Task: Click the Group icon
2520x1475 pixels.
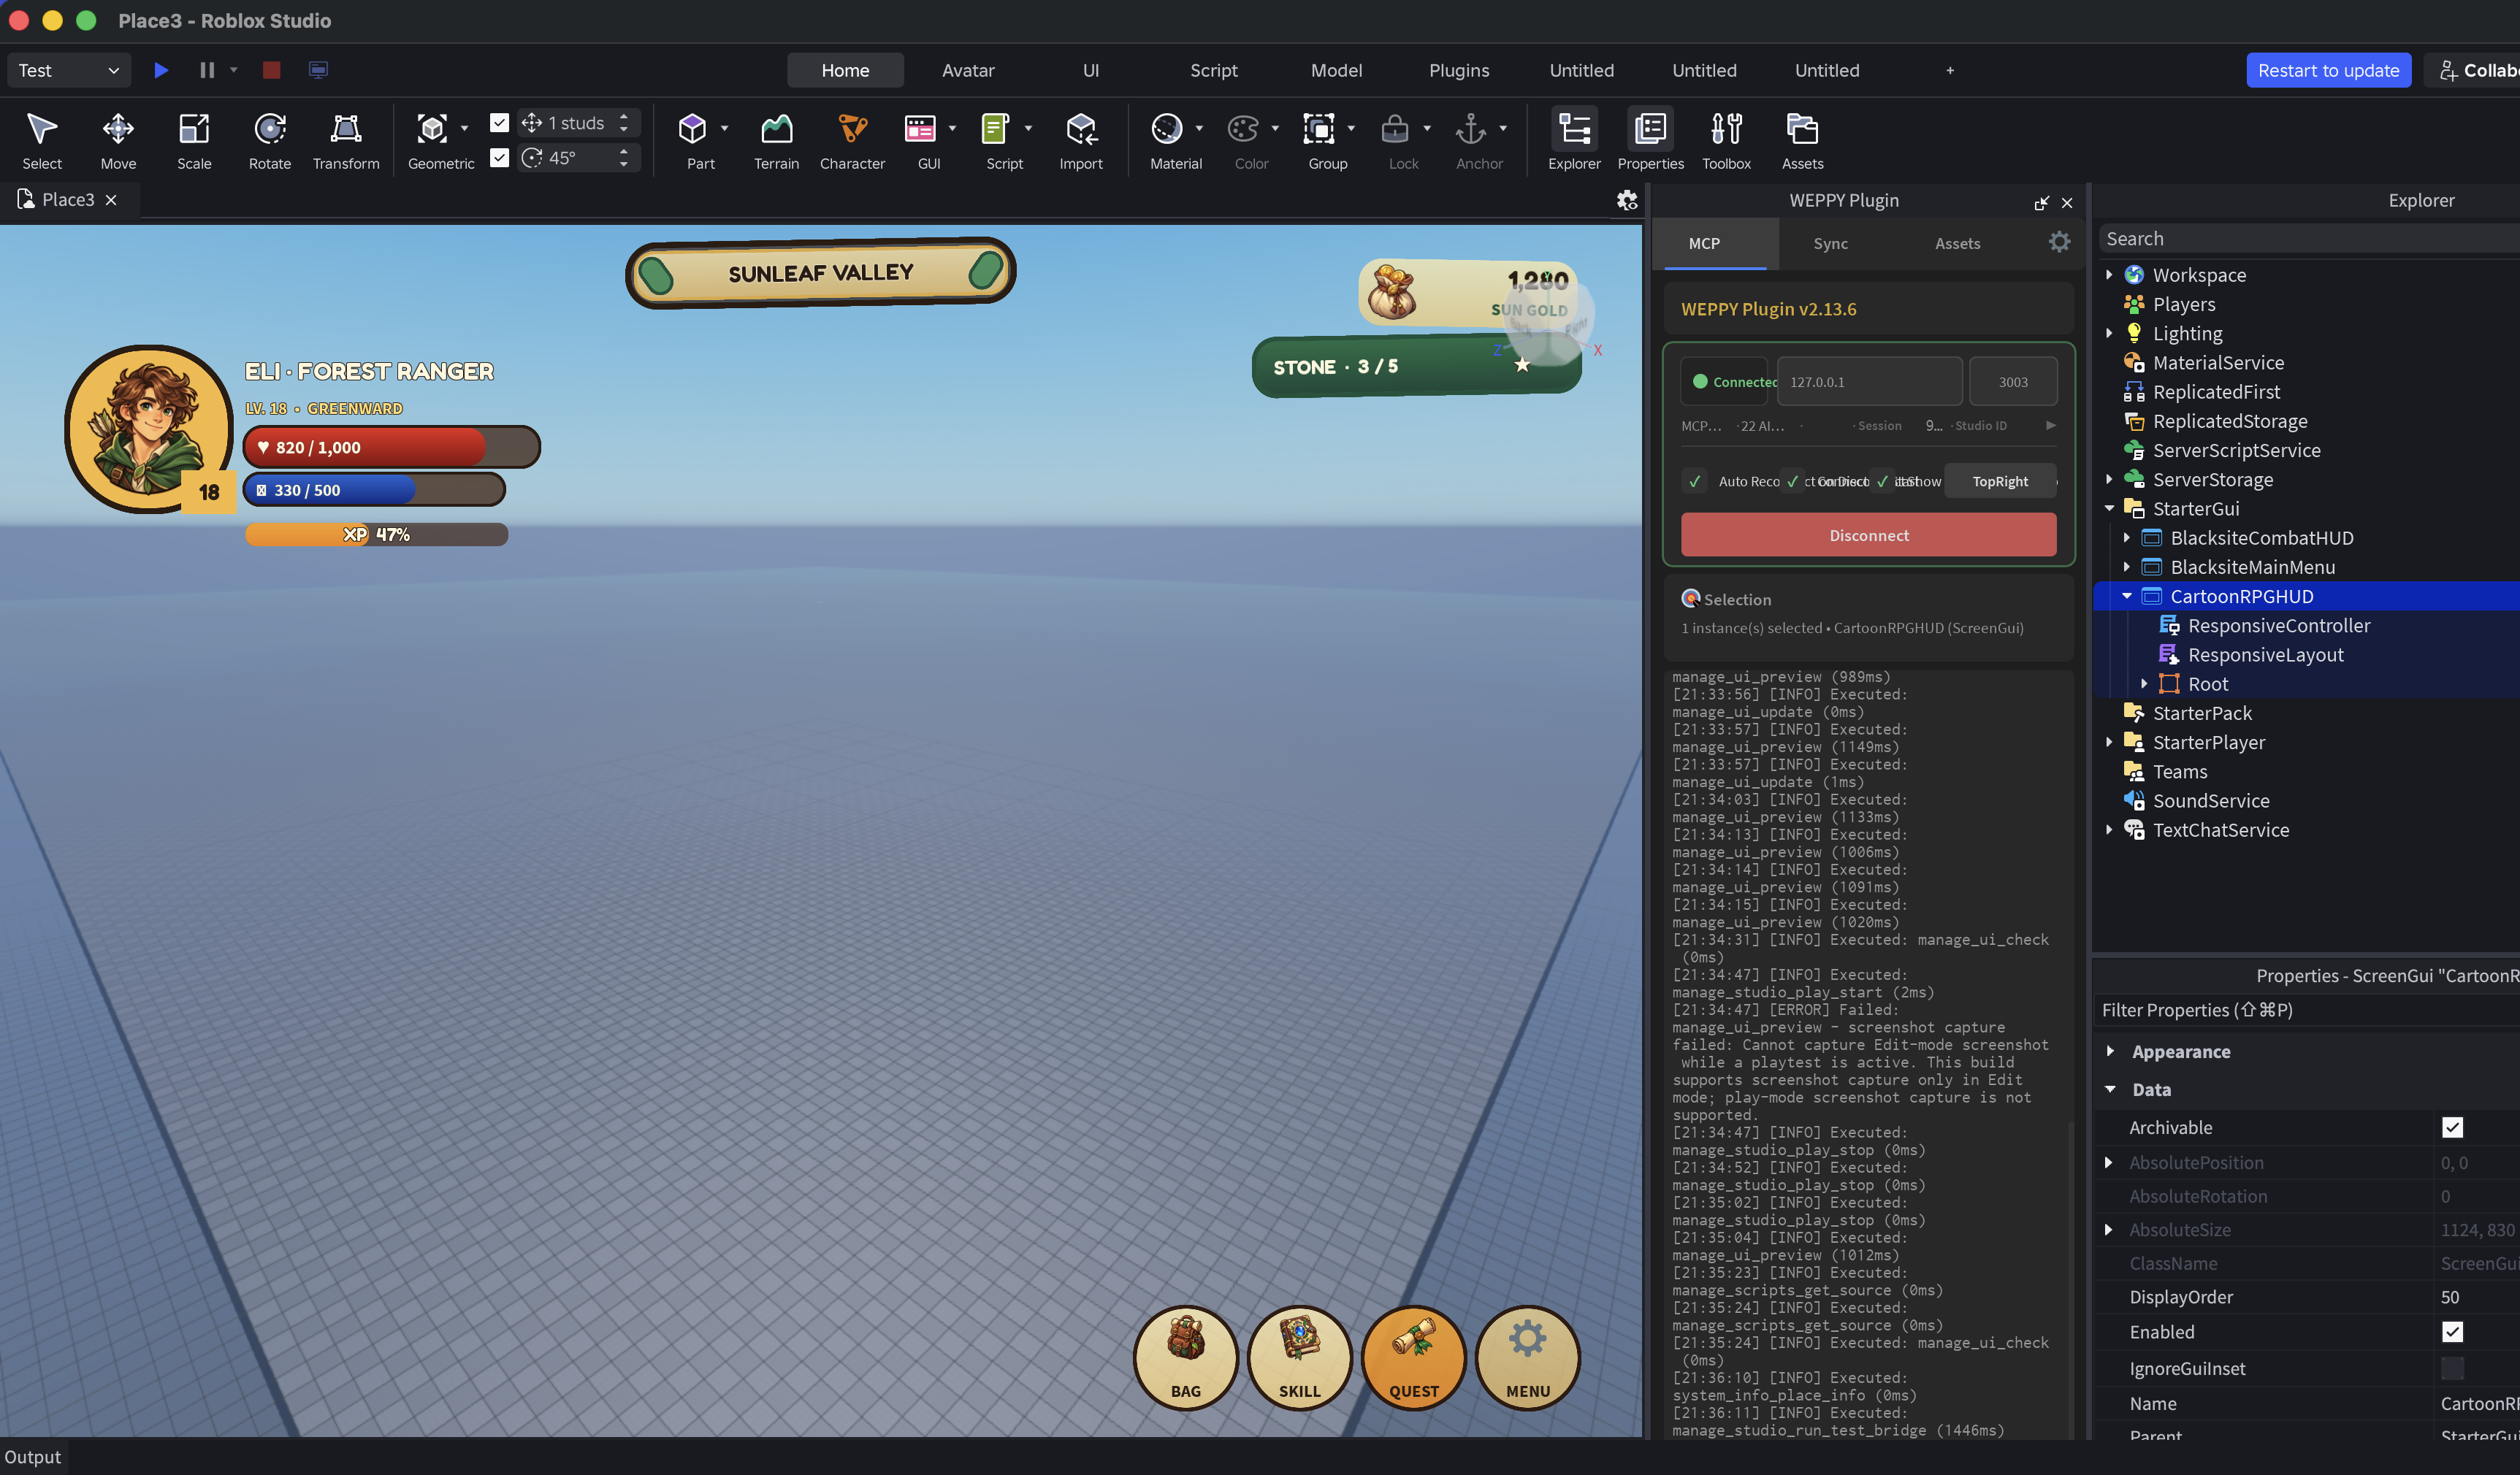Action: point(1319,128)
